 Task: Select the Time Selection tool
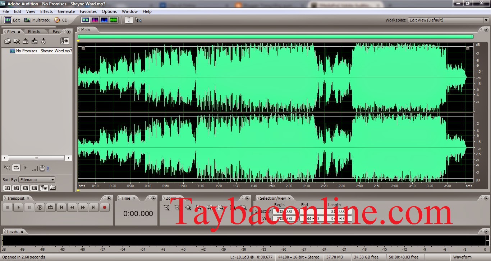coord(129,20)
